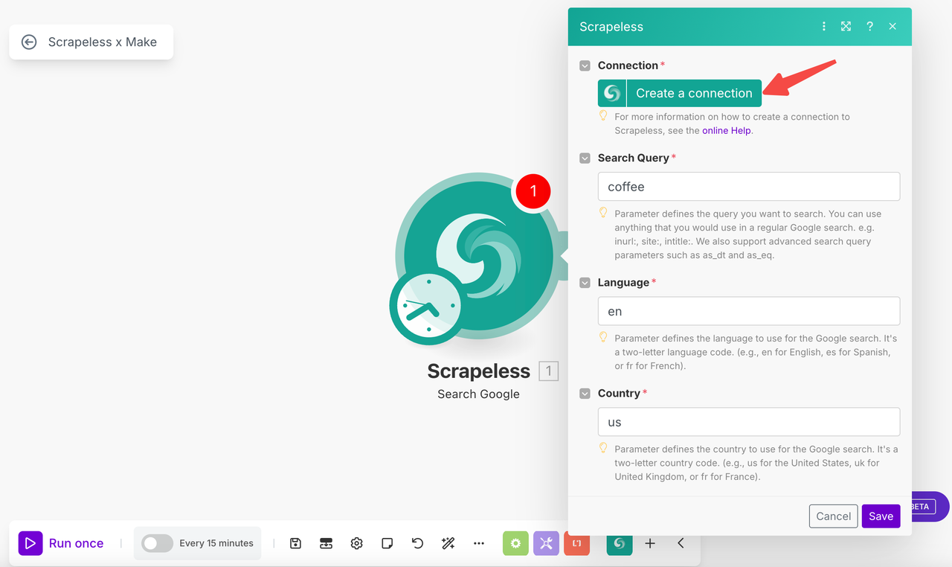This screenshot has height=567, width=952.
Task: Click the Scrapeless x Make scenario title
Action: point(103,42)
